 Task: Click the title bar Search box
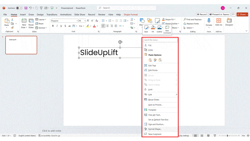tap(126, 8)
